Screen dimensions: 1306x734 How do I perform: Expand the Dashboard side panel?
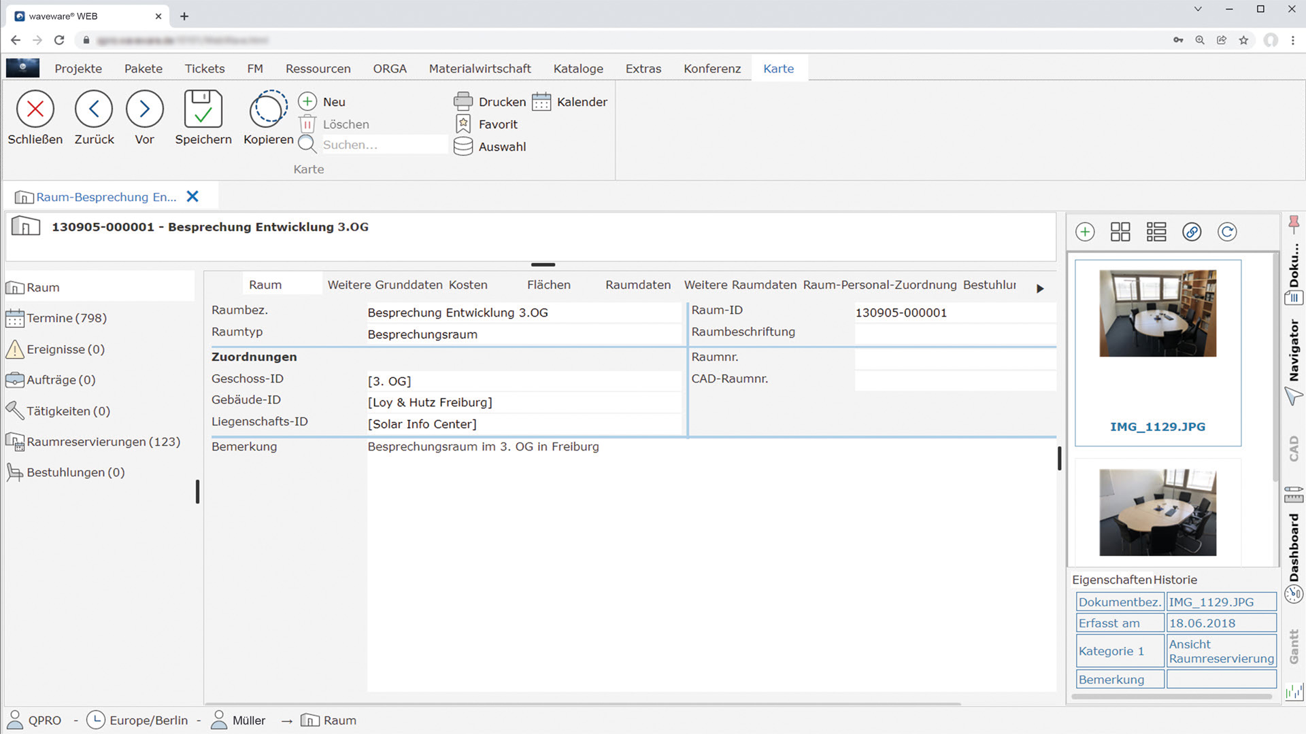point(1294,547)
